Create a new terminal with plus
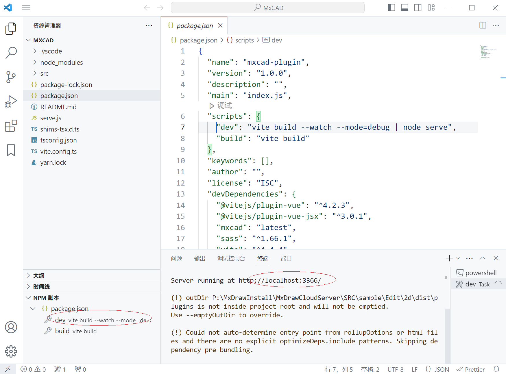The height and width of the screenshot is (374, 506). coord(449,258)
